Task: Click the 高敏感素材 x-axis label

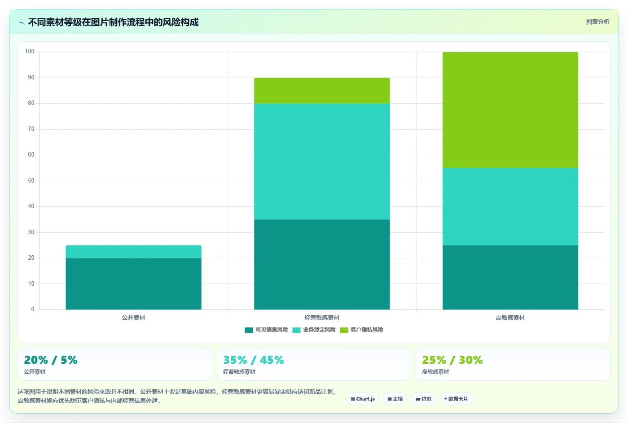Action: 510,318
